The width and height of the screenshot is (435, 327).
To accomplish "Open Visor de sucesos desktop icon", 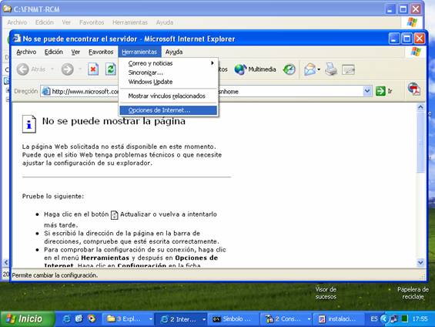I will click(x=326, y=293).
